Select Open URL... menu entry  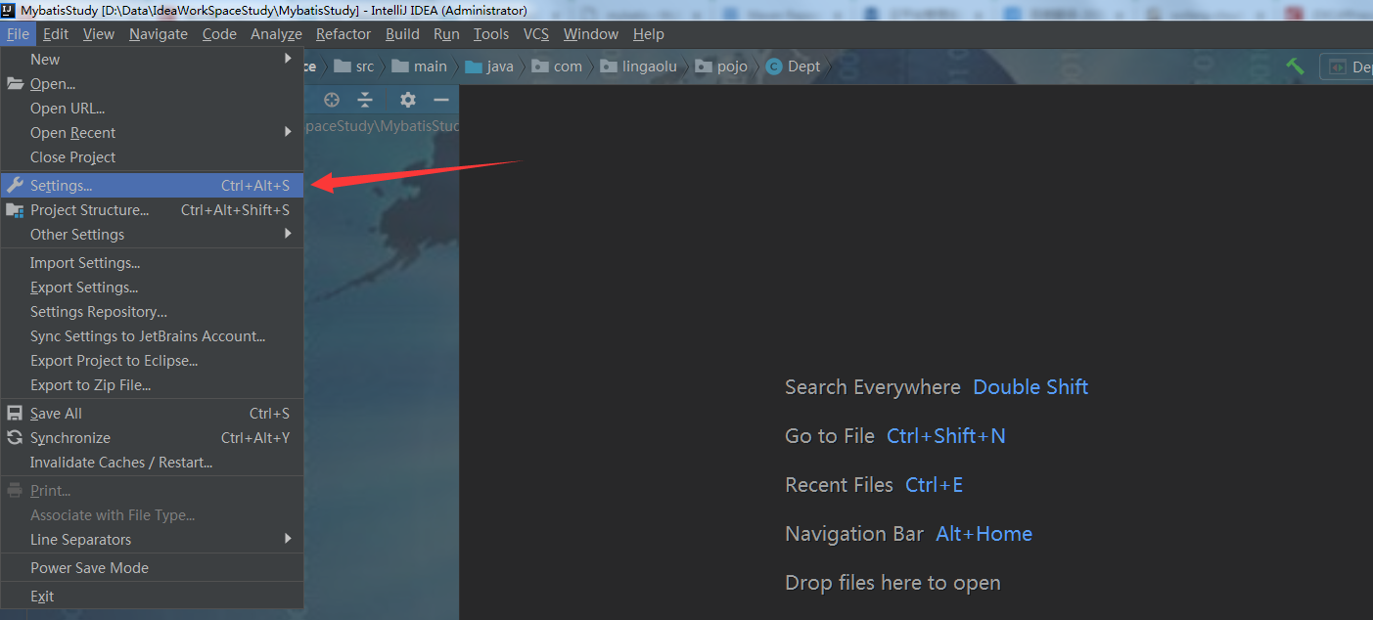(x=152, y=109)
